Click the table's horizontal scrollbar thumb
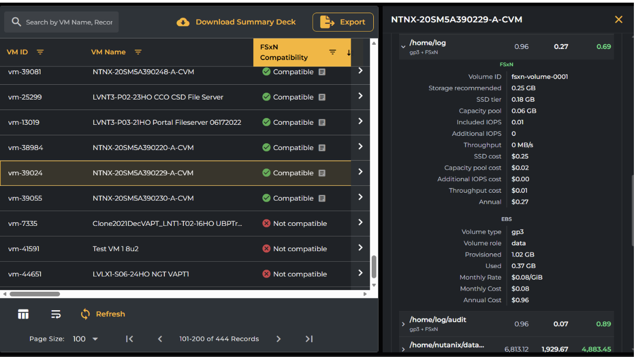 35,294
